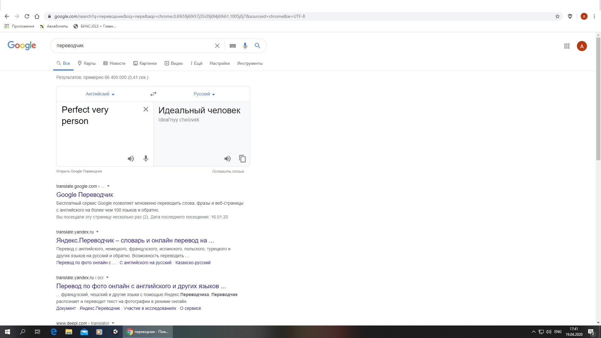Switch ENG input language indicator
The image size is (601, 338).
pos(558,332)
